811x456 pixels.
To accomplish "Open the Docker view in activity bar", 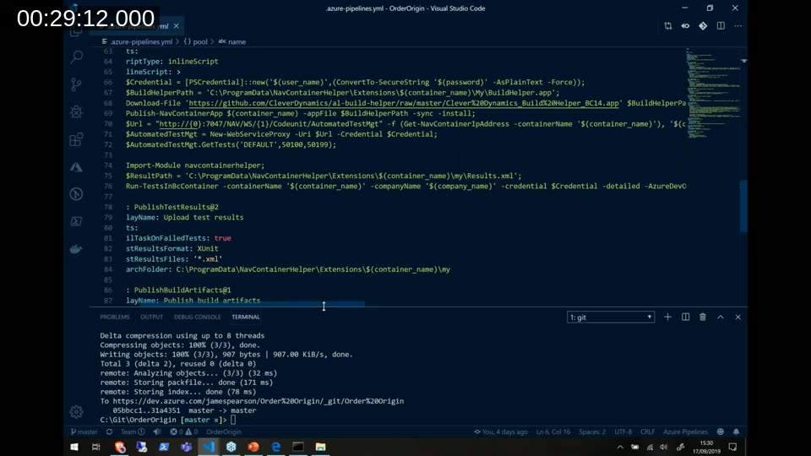I will click(x=77, y=248).
